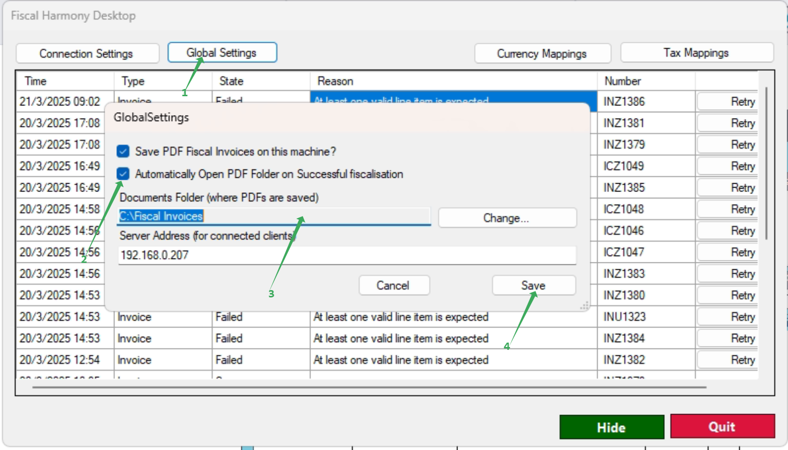Select the cell ICZ1049
Image resolution: width=788 pixels, height=450 pixels.
point(646,166)
